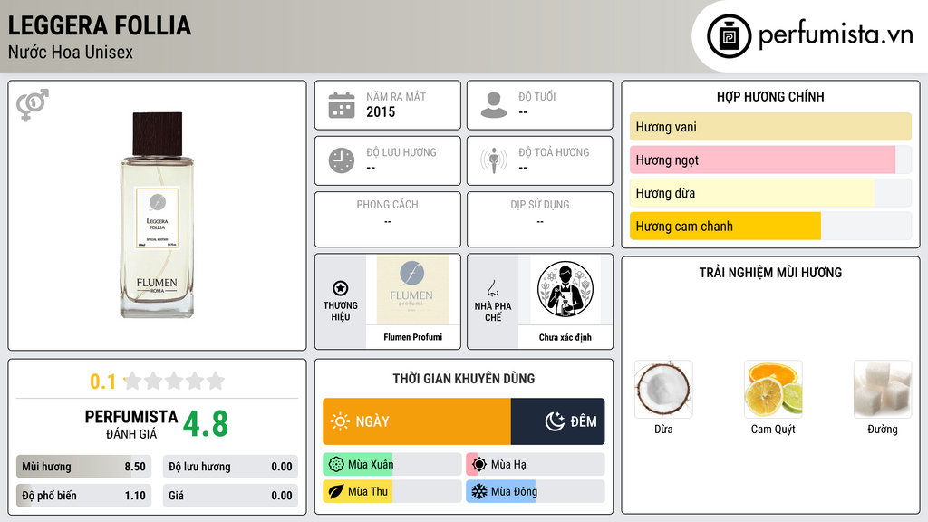Click the THỜI GIAN KHUYÊN DÙNG heading
Viewport: 928px width, 522px height.
pos(464,378)
